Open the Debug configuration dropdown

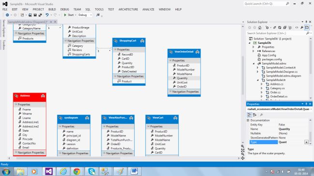point(91,15)
